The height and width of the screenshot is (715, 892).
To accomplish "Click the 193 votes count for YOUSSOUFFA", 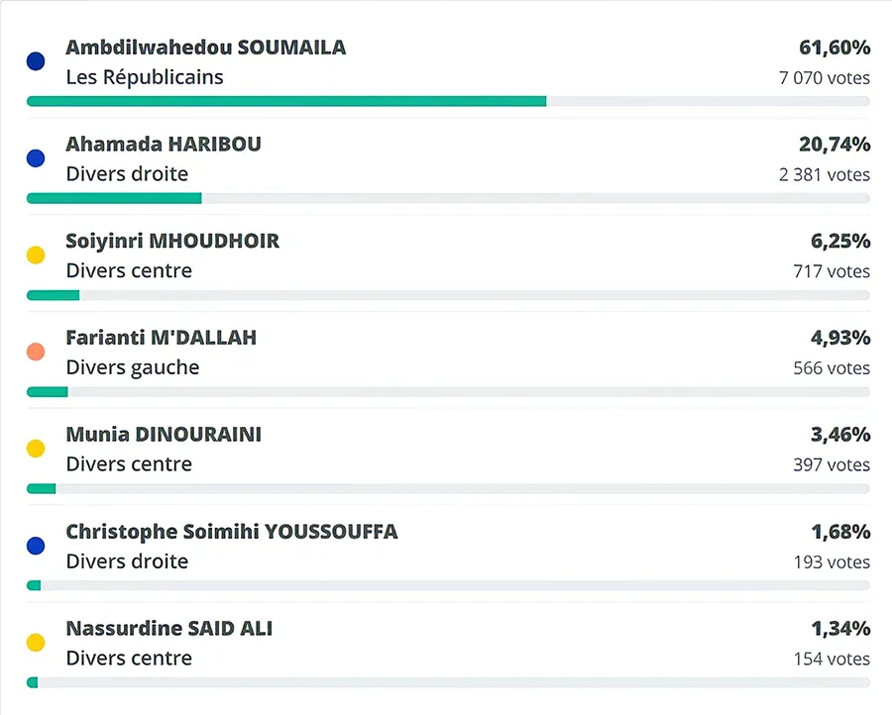I will click(832, 562).
